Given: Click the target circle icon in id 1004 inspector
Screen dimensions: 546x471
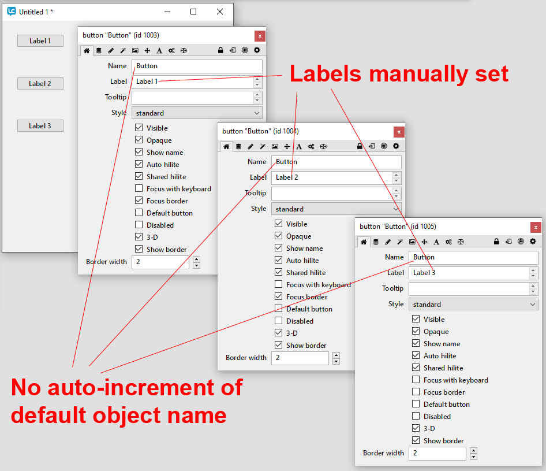Looking at the screenshot, I should click(x=384, y=147).
